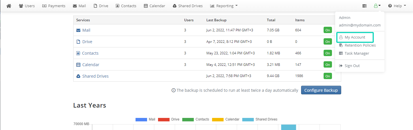
Task: Sign Out from the user menu
Action: [352, 66]
